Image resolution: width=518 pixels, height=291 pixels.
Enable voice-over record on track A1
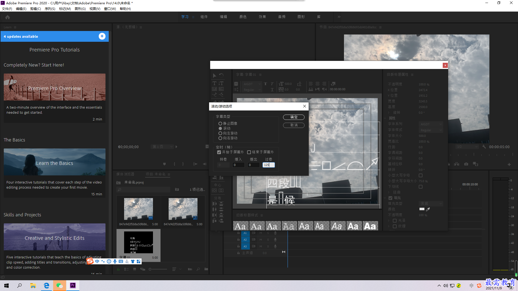275,233
